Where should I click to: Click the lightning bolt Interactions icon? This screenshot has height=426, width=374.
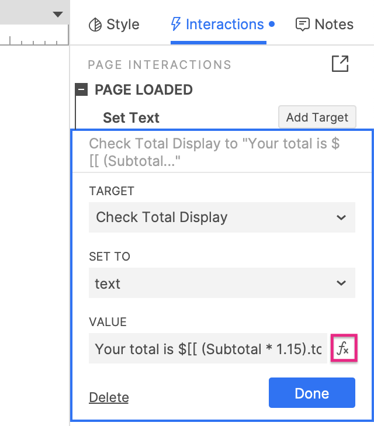[175, 25]
